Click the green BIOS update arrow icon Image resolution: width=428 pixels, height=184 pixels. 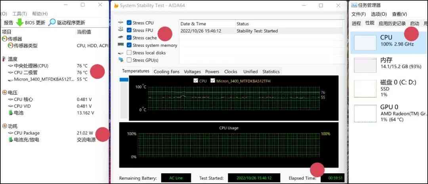tap(20, 23)
